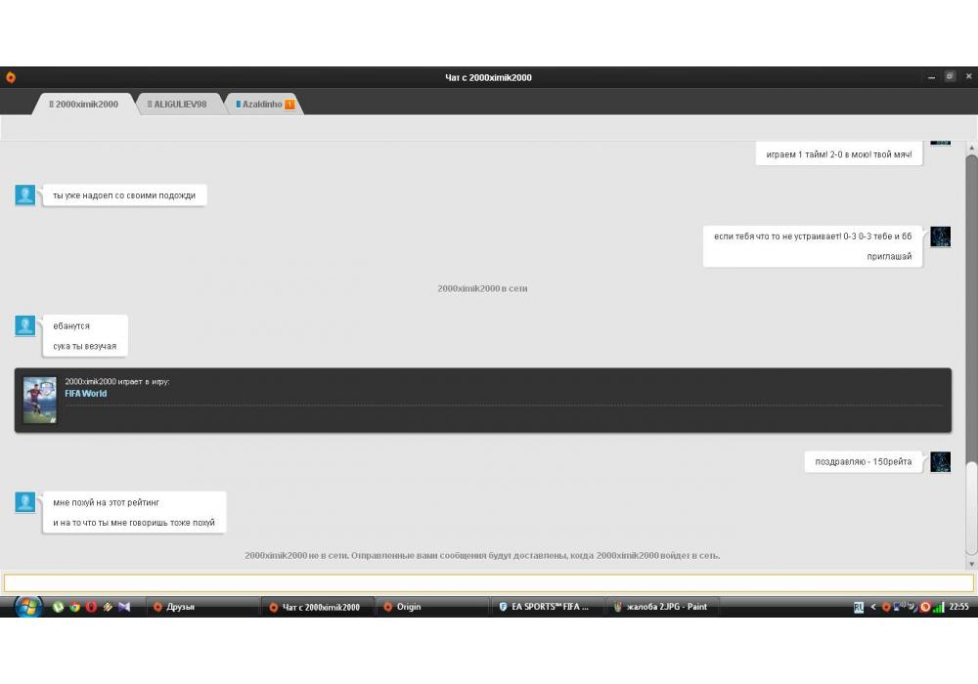Screen dimensions: 978x684
Task: Click friend avatar beside 'ты уже надоел' message
Action: [x=25, y=194]
